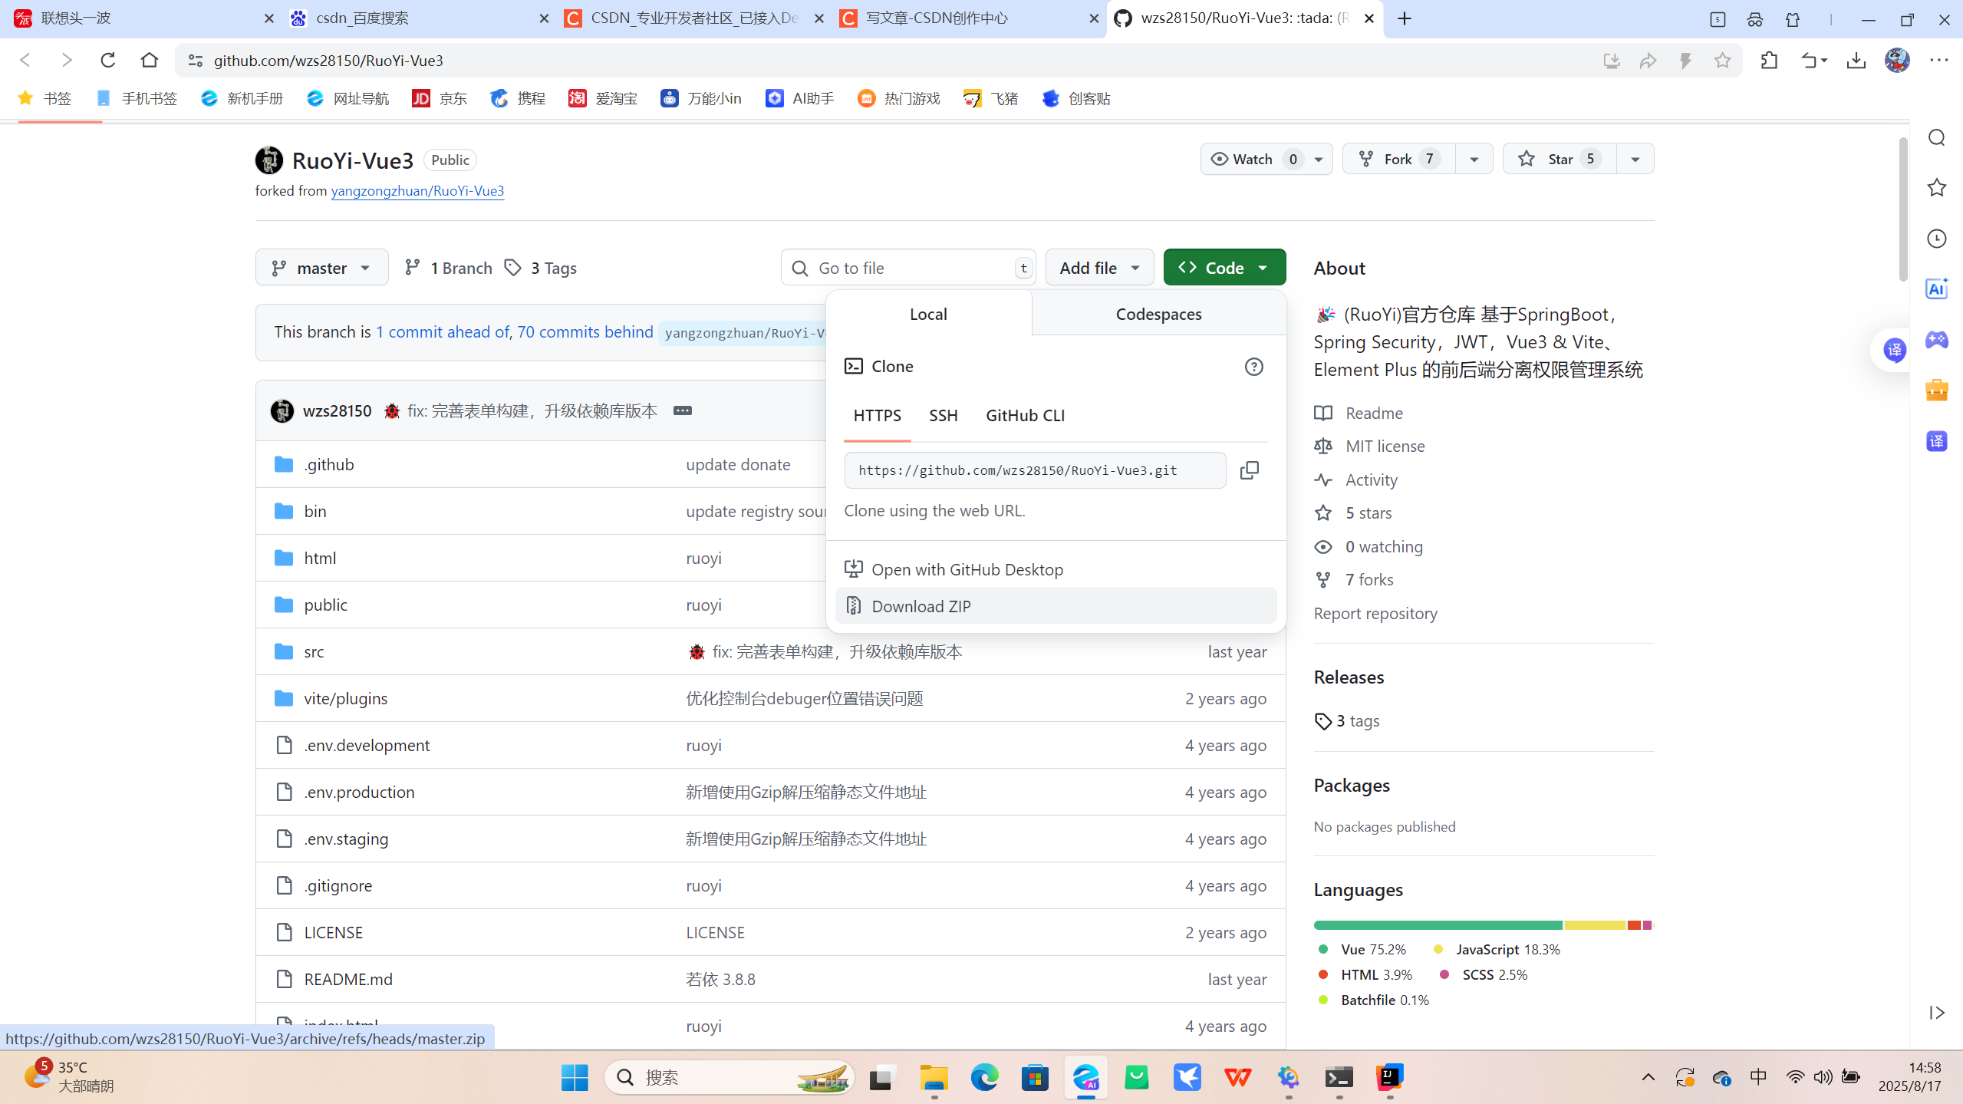Open sidebar AI assistant icon
This screenshot has height=1104, width=1963.
(x=1937, y=289)
